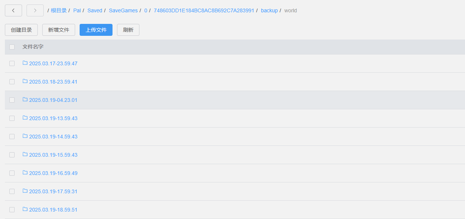Click the blue 上传文件 button

coord(96,30)
